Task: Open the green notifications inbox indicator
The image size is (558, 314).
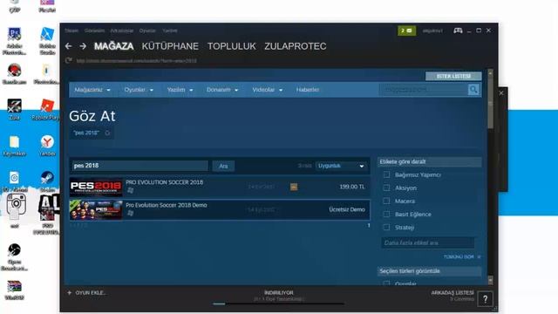Action: pos(407,31)
